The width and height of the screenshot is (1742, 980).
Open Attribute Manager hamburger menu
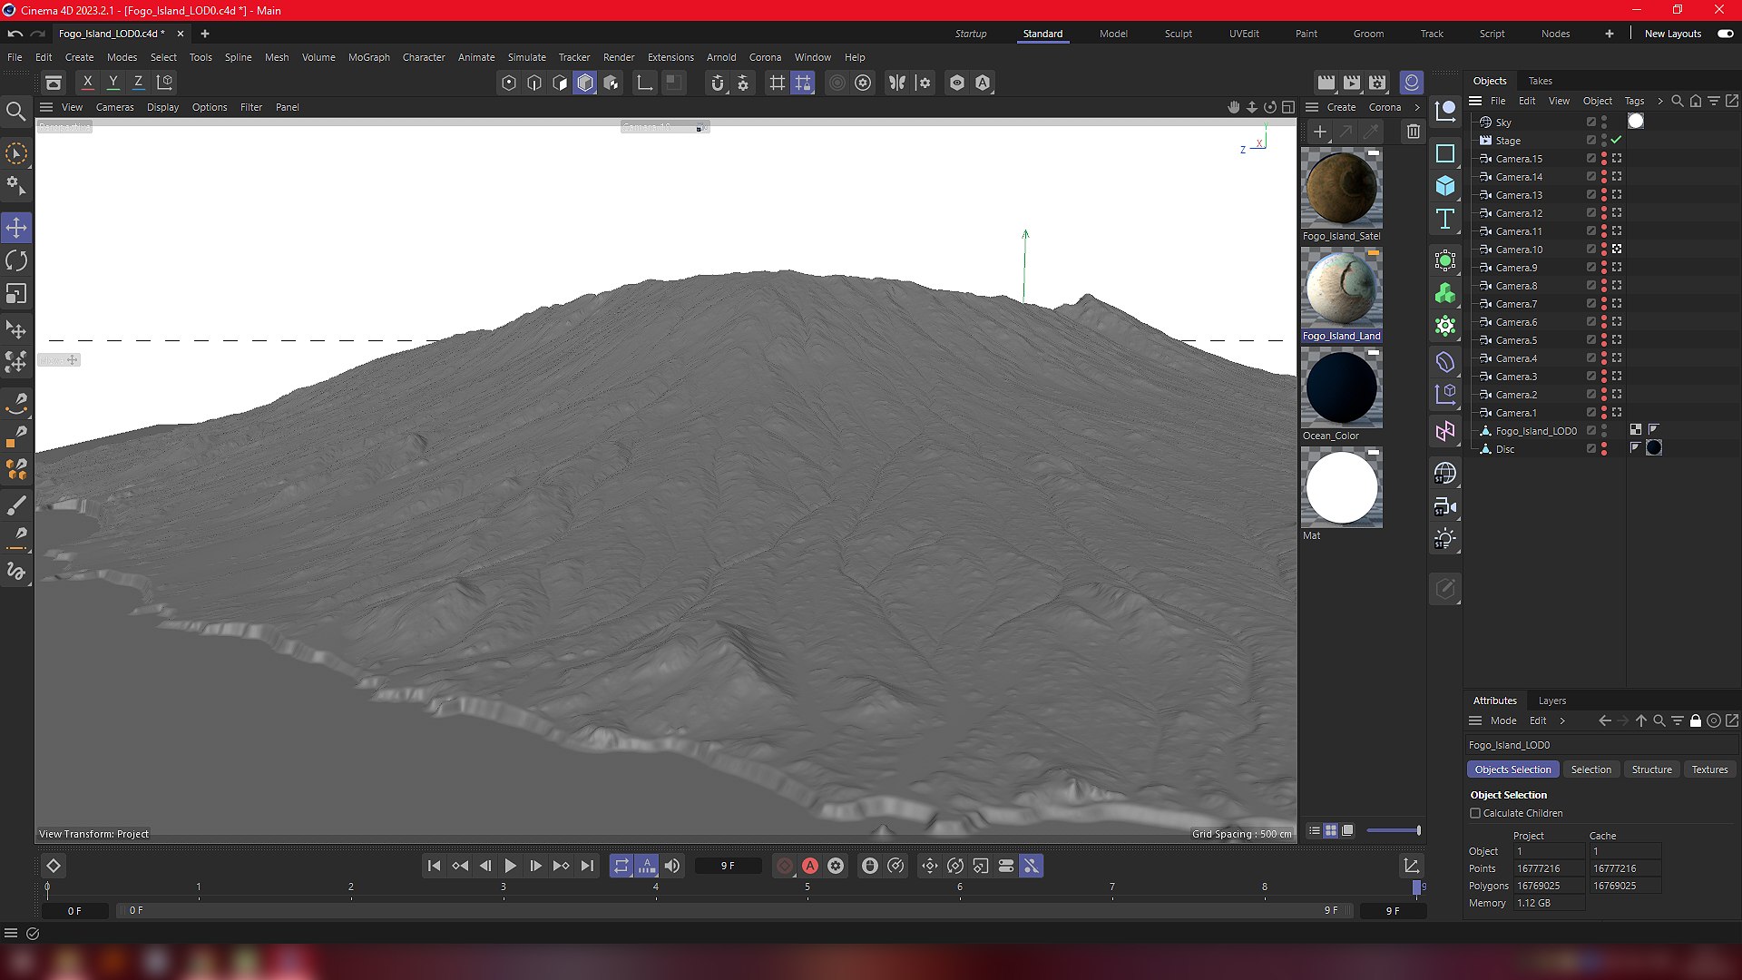click(x=1475, y=720)
